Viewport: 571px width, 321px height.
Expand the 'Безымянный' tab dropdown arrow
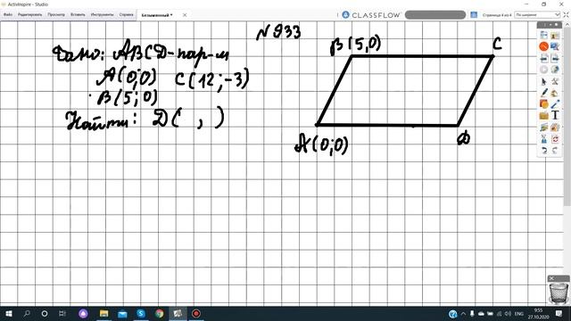click(x=171, y=15)
